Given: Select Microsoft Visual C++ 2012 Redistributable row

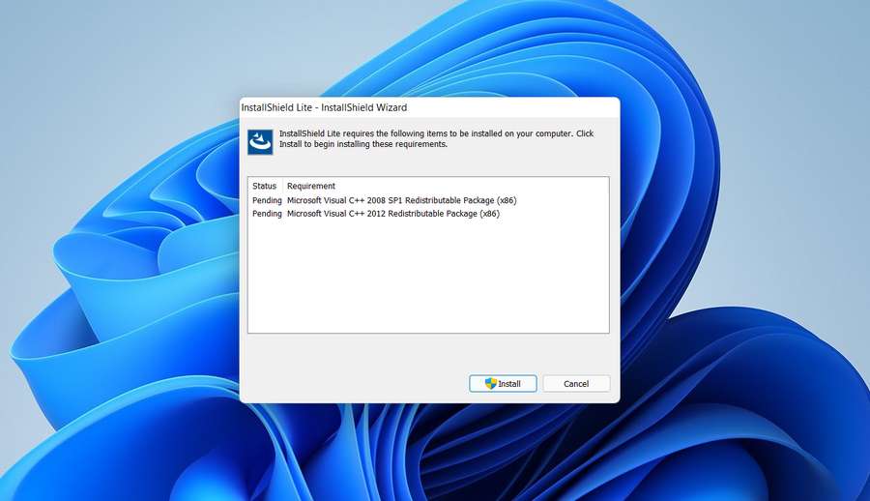Looking at the screenshot, I should pyautogui.click(x=428, y=214).
